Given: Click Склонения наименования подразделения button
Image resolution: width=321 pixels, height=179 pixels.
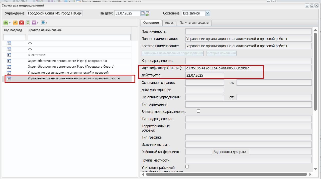Looking at the screenshot, I should pyautogui.click(x=172, y=53).
